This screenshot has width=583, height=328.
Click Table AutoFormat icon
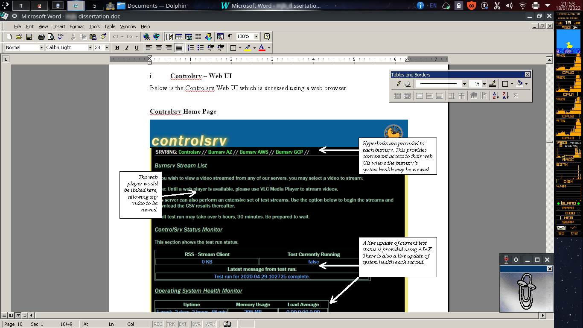click(474, 96)
